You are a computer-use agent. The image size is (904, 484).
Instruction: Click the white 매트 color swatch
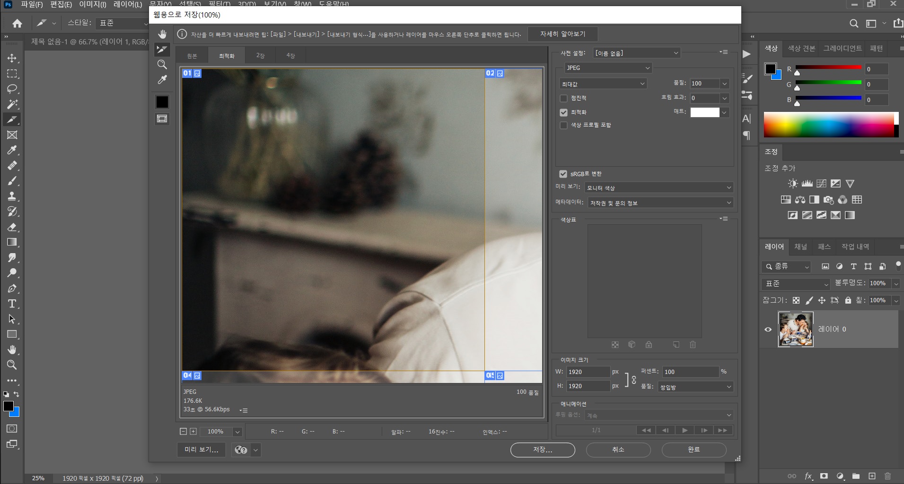point(705,112)
